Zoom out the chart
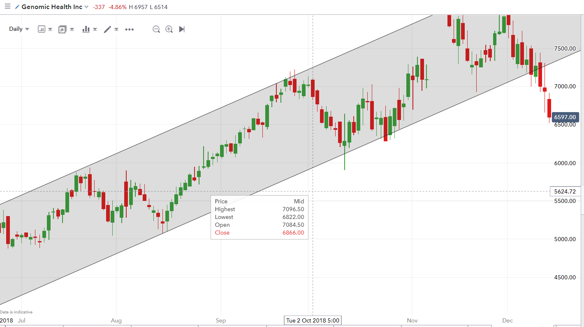This screenshot has width=584, height=327. pyautogui.click(x=156, y=29)
